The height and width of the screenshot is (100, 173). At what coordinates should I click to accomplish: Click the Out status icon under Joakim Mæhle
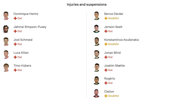(106, 70)
